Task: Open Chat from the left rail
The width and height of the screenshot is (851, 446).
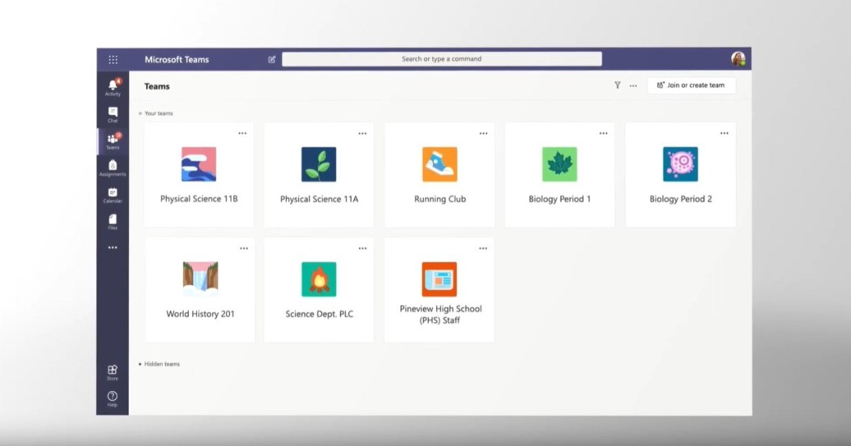Action: tap(113, 114)
